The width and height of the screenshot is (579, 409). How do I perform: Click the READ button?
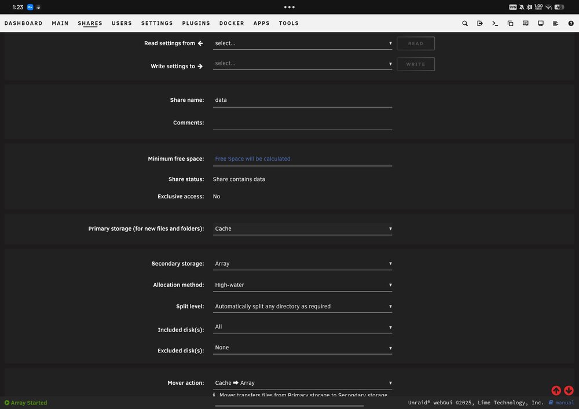click(416, 43)
